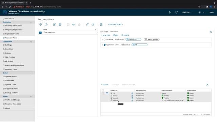Open SLA Profiles in sidebar
217x122 pixels.
click(10, 57)
